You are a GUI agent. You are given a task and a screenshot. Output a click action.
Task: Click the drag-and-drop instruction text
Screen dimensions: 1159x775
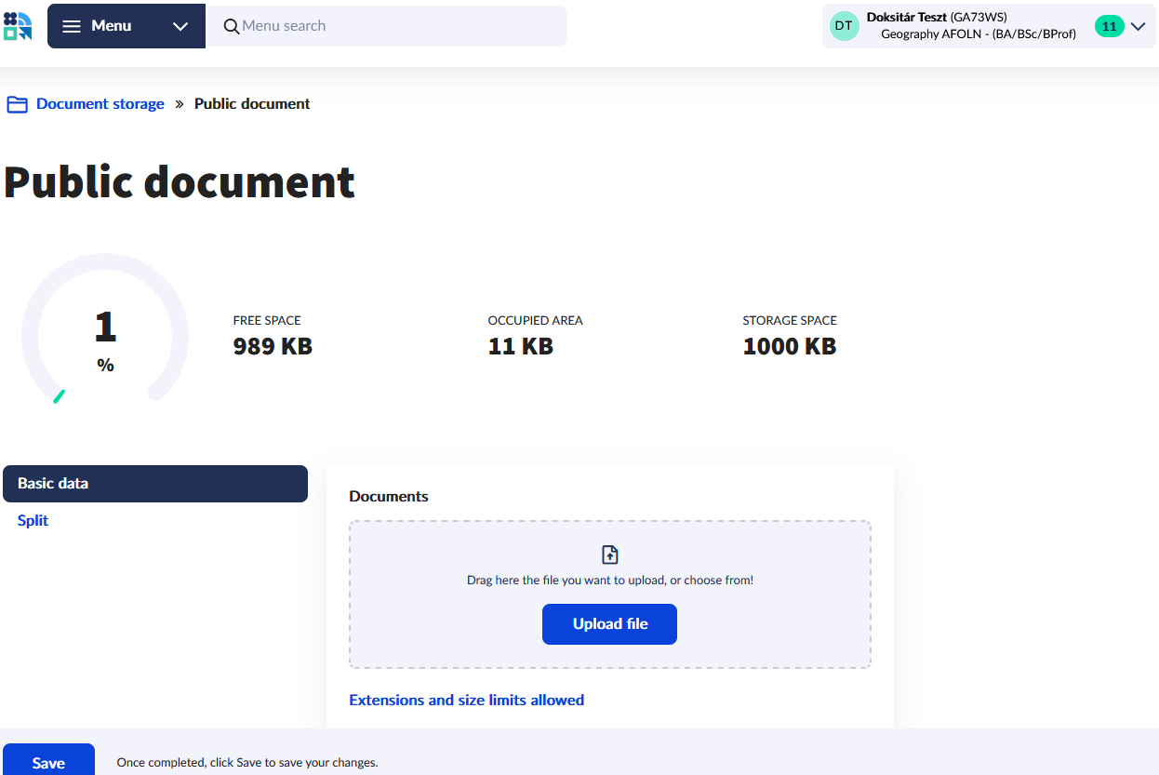[x=610, y=580]
